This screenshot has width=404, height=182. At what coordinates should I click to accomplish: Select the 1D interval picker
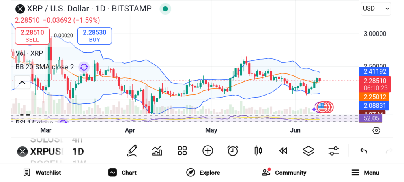pyautogui.click(x=78, y=152)
